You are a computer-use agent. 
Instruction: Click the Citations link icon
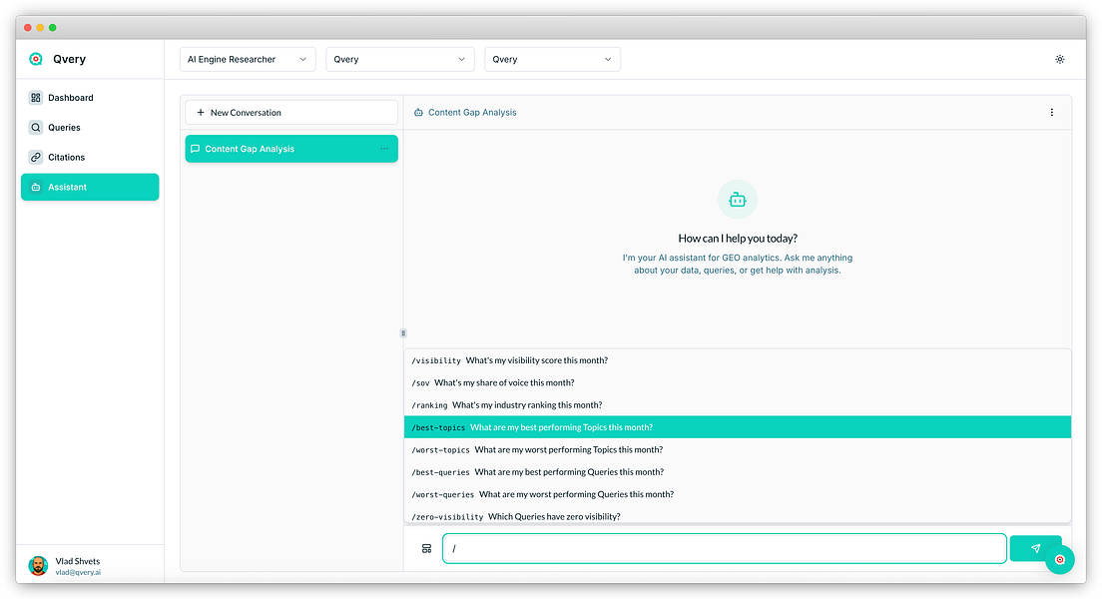point(36,158)
